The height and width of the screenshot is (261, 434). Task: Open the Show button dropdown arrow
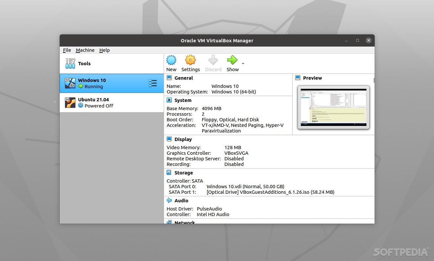(x=243, y=64)
